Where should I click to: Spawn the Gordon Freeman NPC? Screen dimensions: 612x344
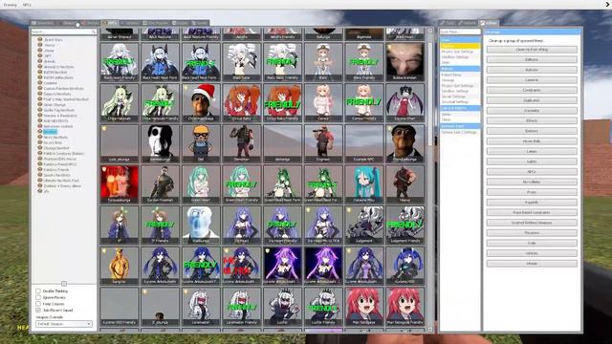(x=160, y=184)
